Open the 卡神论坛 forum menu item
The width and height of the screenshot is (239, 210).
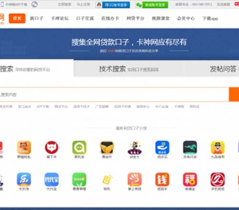60,18
